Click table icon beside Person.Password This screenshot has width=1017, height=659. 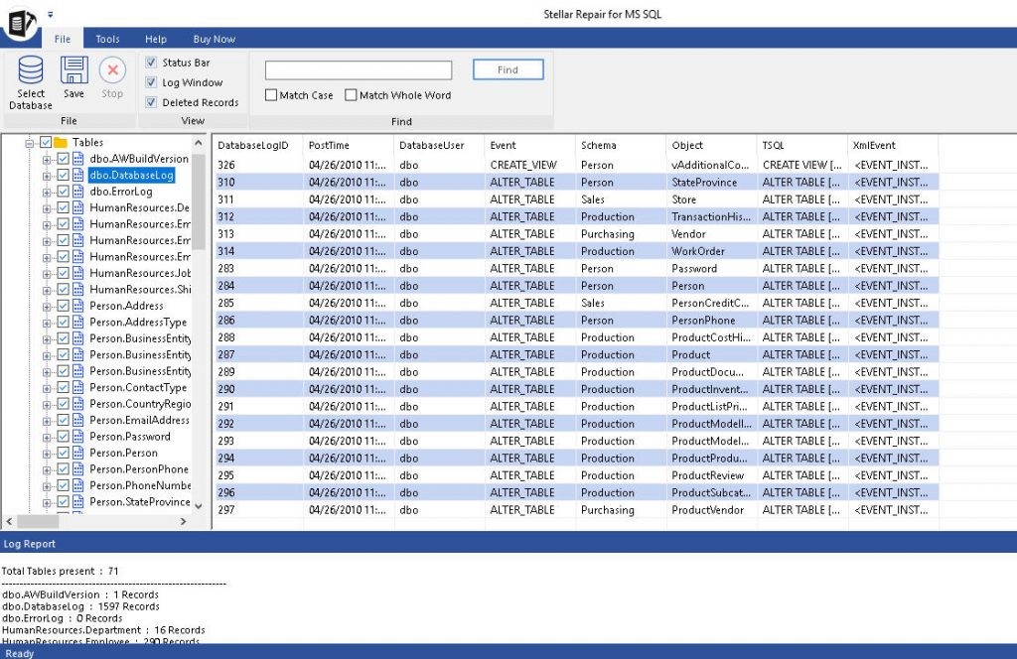click(78, 437)
